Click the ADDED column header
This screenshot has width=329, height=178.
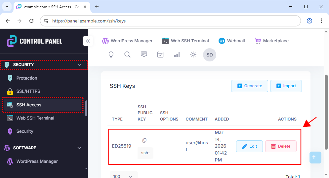click(222, 119)
